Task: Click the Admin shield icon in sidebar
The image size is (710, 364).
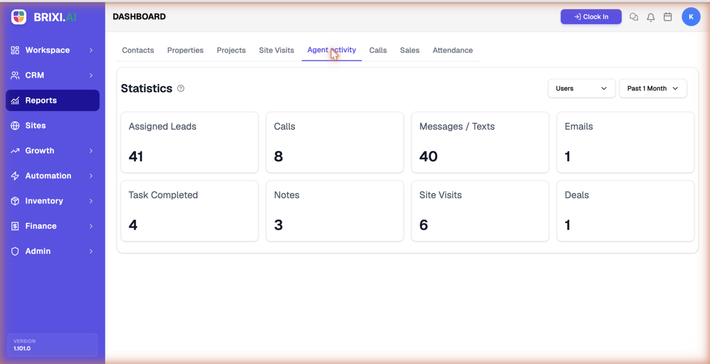Action: point(15,251)
